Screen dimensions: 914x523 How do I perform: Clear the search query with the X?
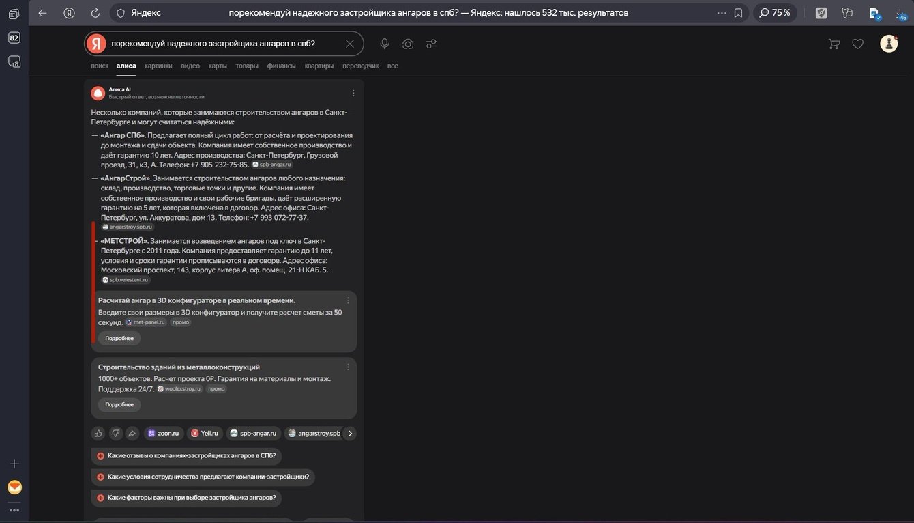click(x=350, y=44)
